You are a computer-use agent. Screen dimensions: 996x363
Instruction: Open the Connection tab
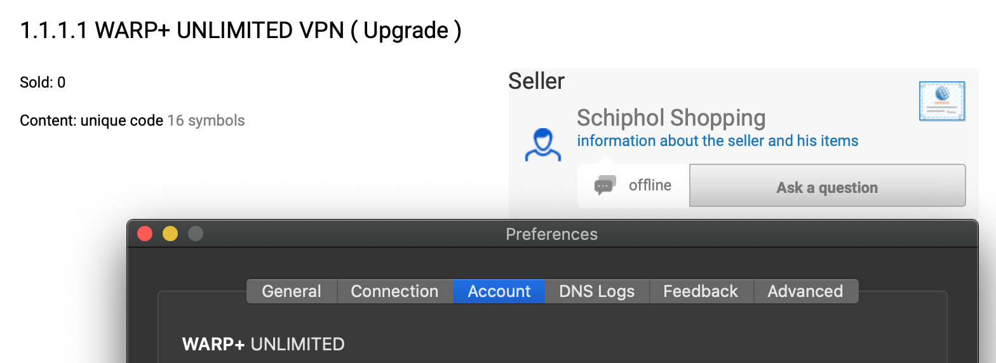(394, 291)
